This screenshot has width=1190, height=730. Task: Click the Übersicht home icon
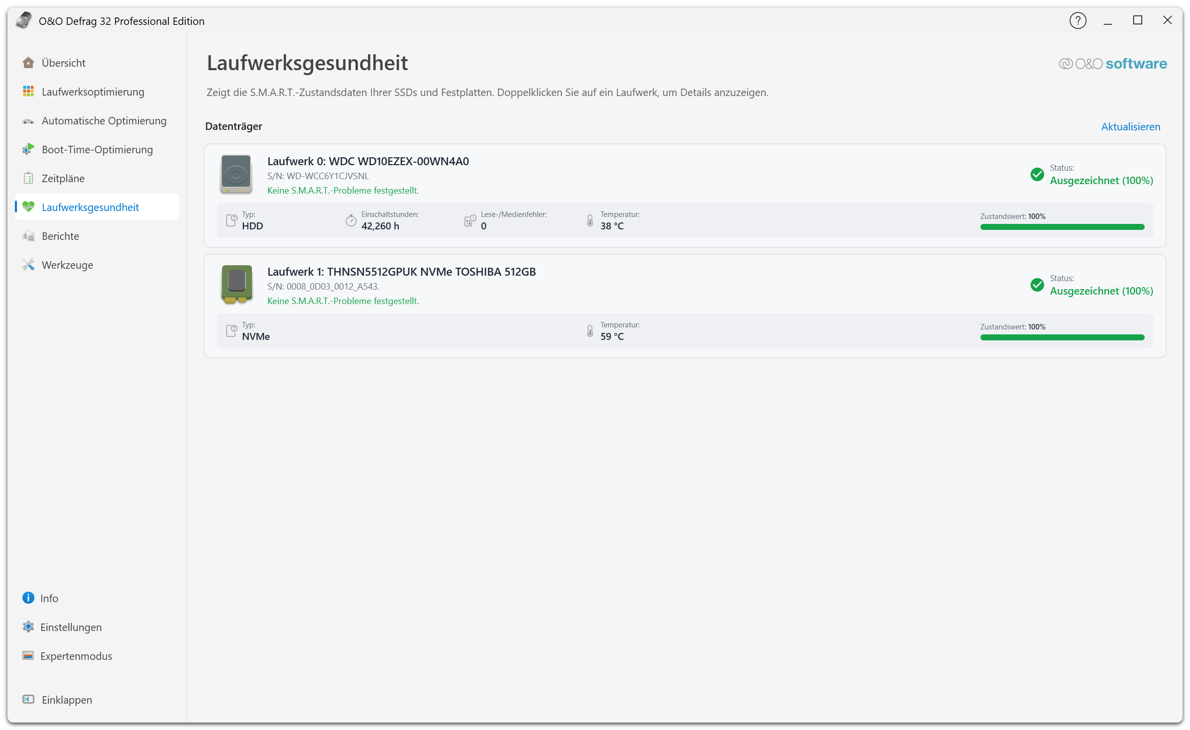click(28, 63)
